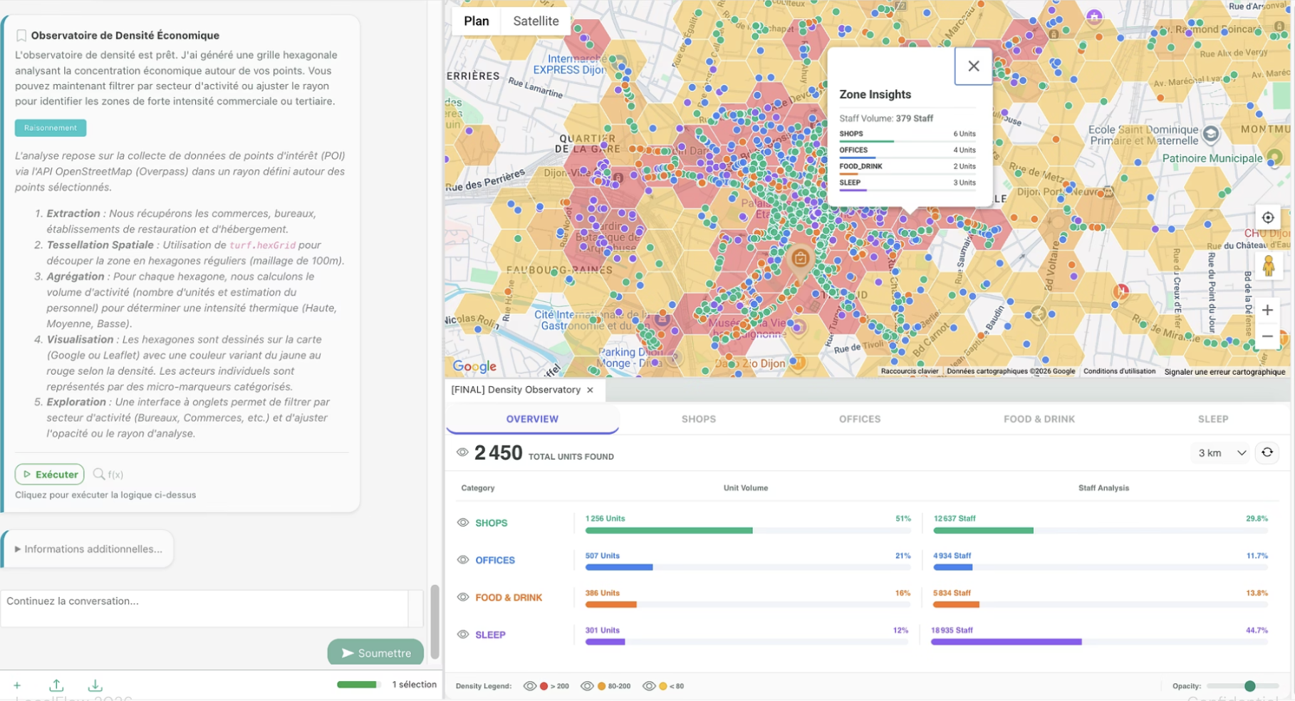
Task: Click SHOPS row in Zone Insights
Action: [907, 135]
